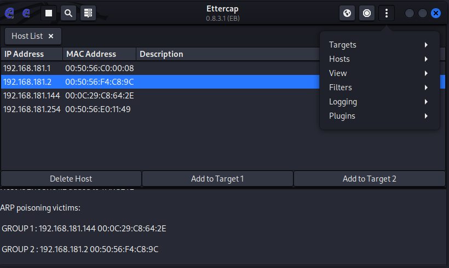Toggle the three-dot Ettercap menu
449x268 pixels.
tap(387, 13)
